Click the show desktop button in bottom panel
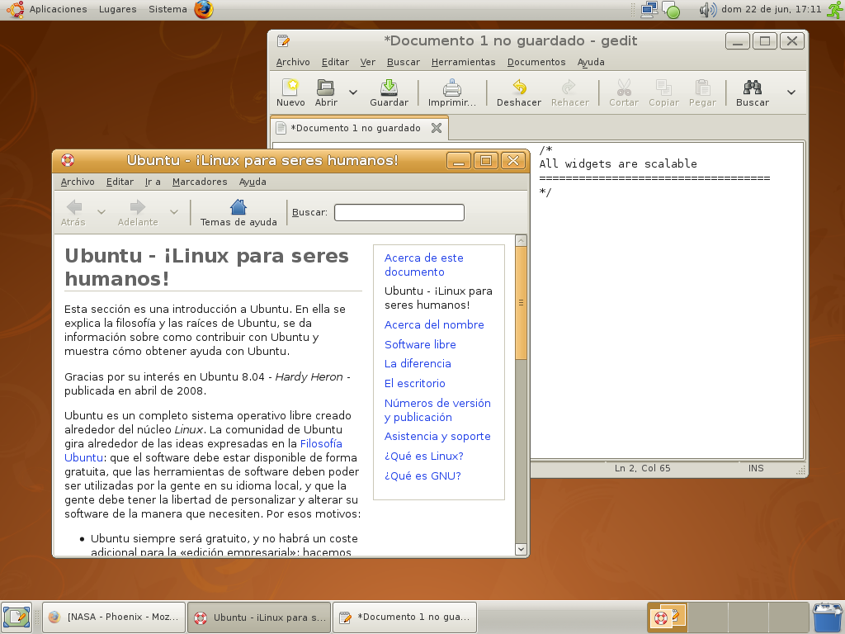Image resolution: width=845 pixels, height=634 pixels. (16, 617)
